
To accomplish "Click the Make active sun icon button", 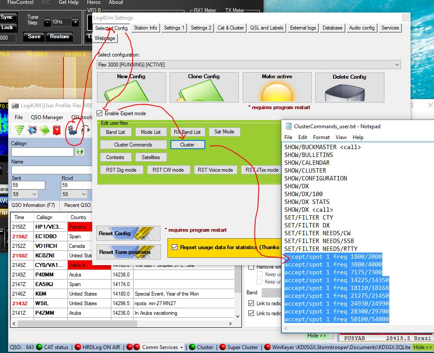I will point(277,87).
